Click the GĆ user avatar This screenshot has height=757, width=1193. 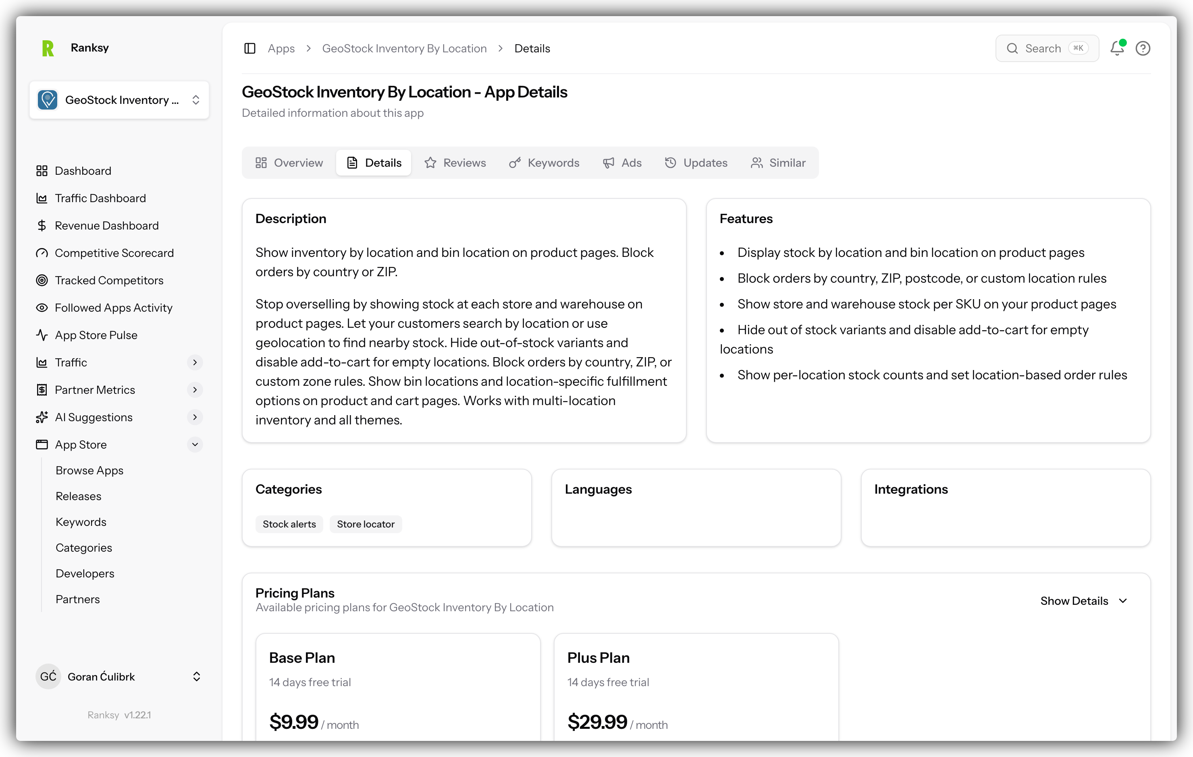(48, 677)
